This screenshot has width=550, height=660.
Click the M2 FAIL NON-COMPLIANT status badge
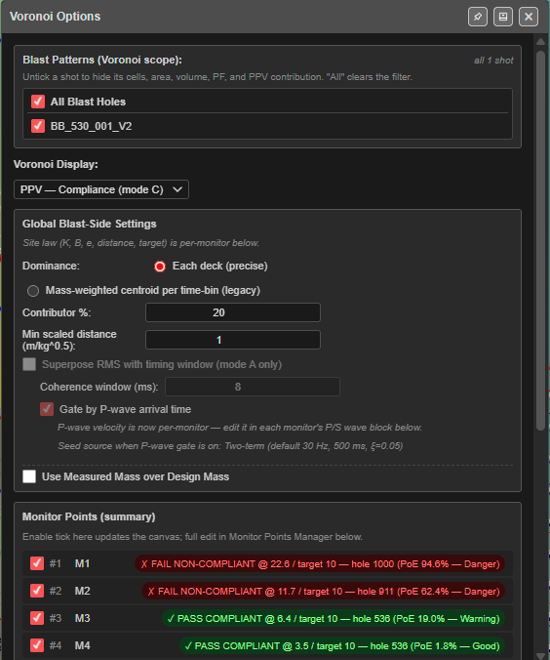323,591
